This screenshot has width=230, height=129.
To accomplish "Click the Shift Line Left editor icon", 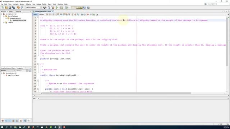I will point(82,14).
